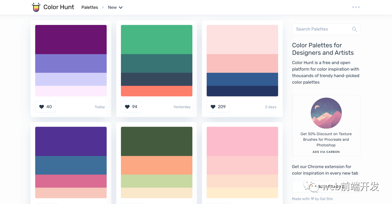The width and height of the screenshot is (392, 204).
Task: Select the light rose swatch in bottom-right palette
Action: 242,166
